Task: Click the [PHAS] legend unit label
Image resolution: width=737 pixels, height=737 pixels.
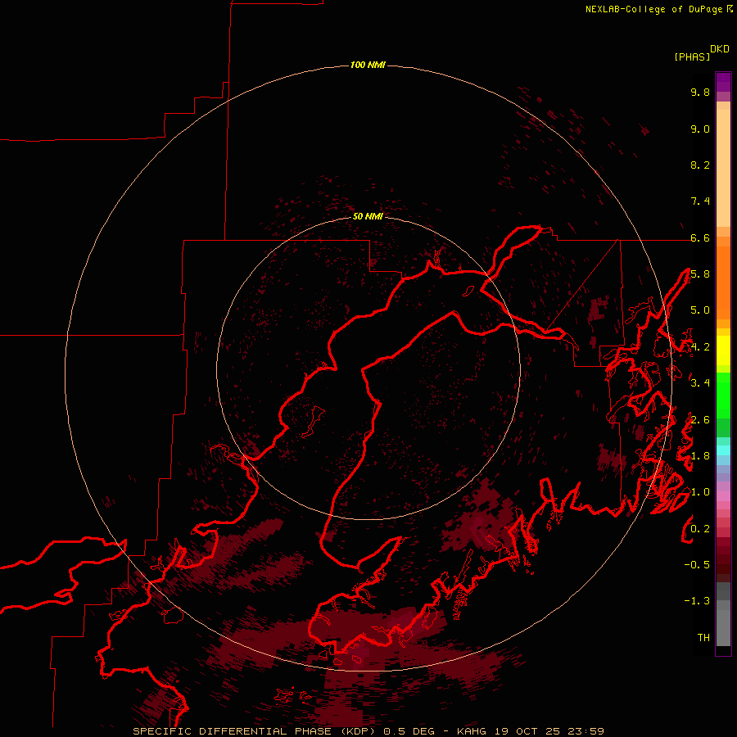Action: 692,57
